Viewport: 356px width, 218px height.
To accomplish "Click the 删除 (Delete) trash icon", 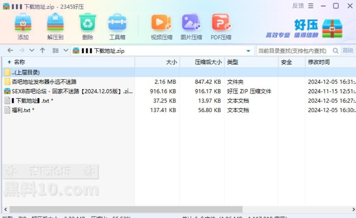I will click(88, 22).
